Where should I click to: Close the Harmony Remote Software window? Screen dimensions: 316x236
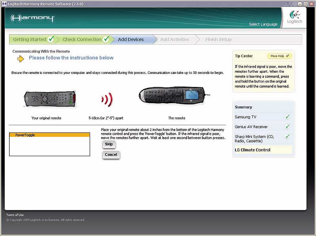tap(311, 4)
